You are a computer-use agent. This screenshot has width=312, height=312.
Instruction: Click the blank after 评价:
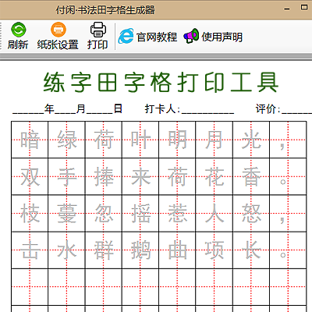pos(296,113)
